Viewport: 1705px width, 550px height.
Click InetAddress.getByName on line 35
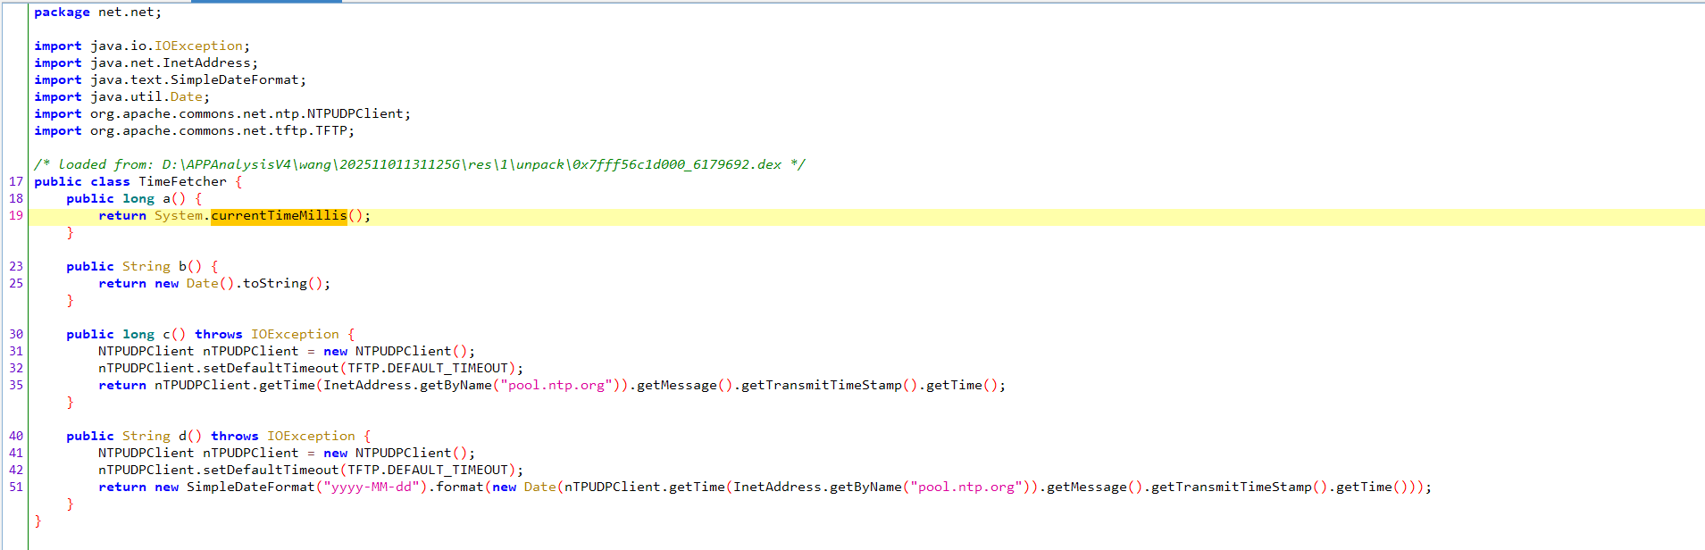pyautogui.click(x=407, y=386)
